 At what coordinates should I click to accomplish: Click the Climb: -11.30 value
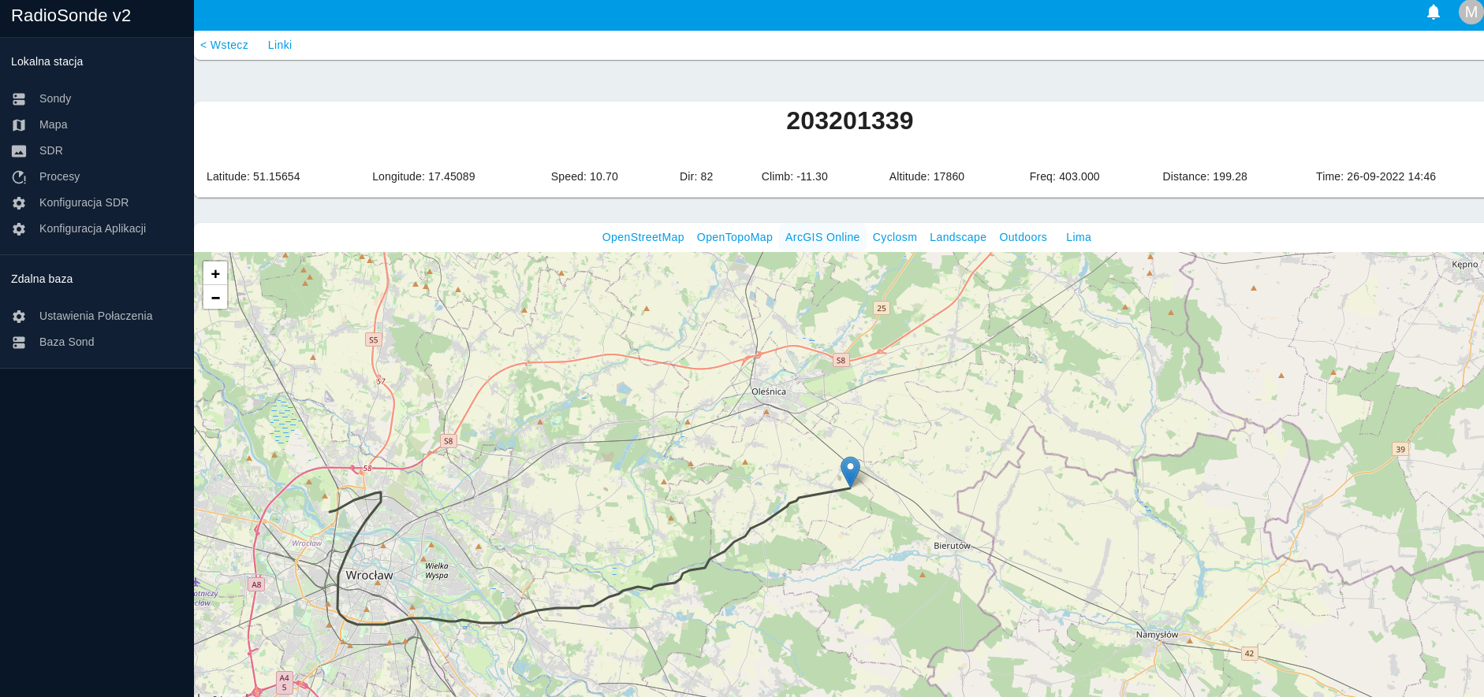point(794,176)
